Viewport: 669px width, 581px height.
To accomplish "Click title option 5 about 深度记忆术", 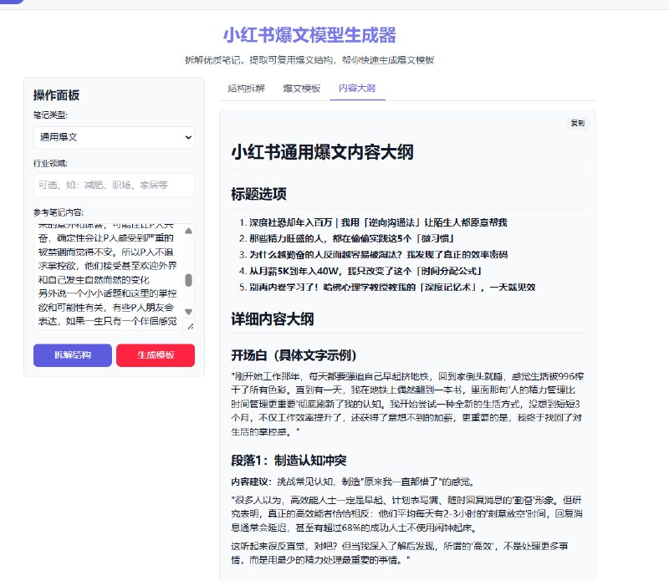I will point(392,287).
